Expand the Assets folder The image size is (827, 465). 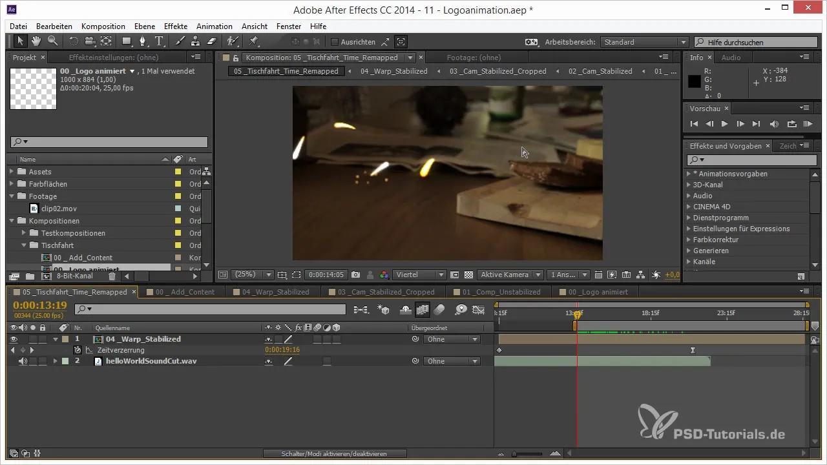[x=12, y=172]
